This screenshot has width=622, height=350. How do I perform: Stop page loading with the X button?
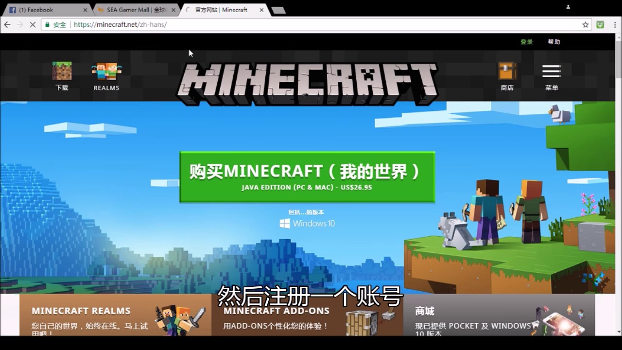coord(33,25)
